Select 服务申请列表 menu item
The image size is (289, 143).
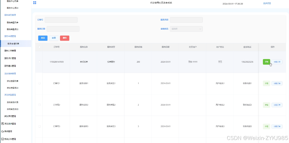coord(16,43)
